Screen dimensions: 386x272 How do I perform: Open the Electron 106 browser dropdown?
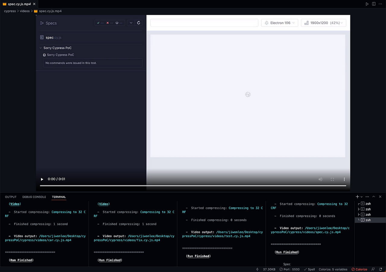click(280, 23)
